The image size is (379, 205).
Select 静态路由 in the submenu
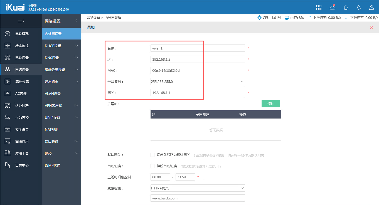pyautogui.click(x=61, y=81)
